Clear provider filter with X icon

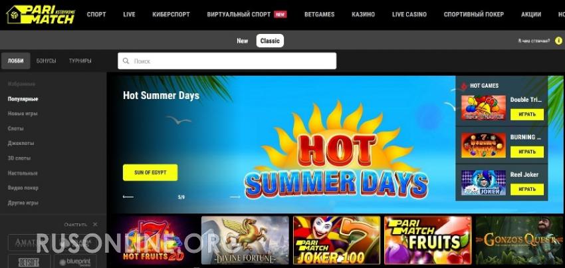[x=95, y=224]
